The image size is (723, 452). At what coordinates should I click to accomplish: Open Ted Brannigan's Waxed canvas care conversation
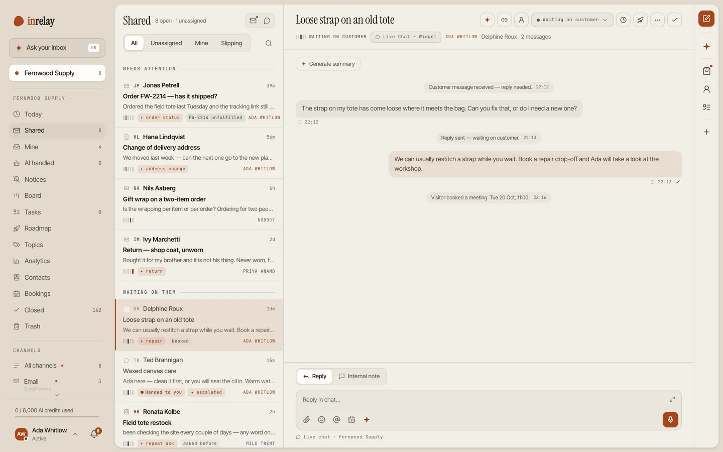click(x=199, y=376)
